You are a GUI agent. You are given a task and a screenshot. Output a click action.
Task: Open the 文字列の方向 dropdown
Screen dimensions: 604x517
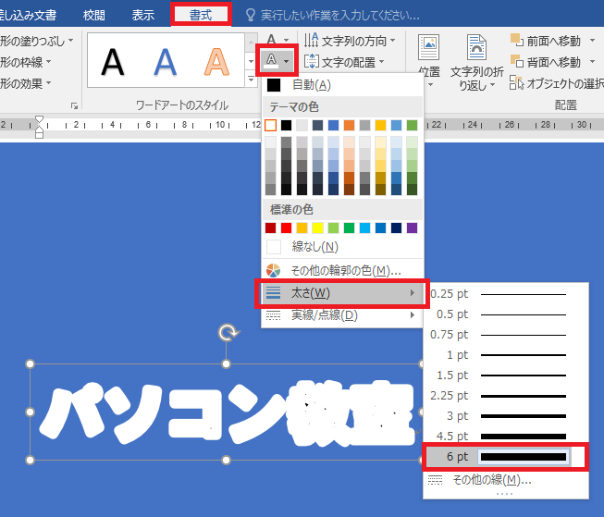point(350,41)
